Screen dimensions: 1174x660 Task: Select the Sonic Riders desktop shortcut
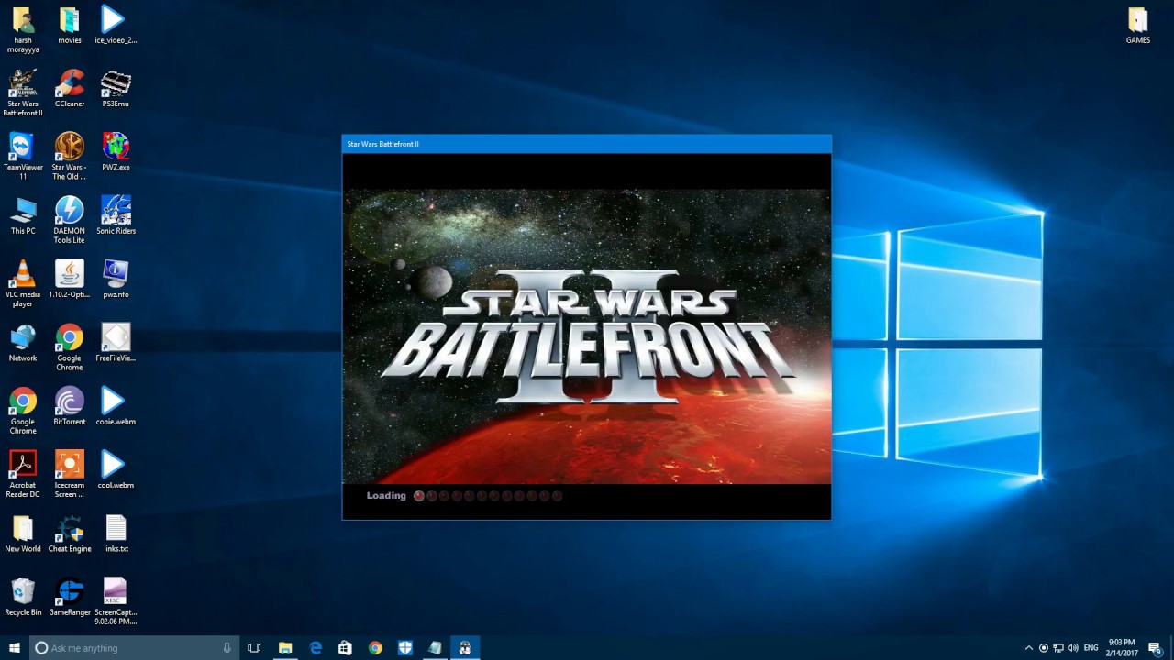[116, 215]
